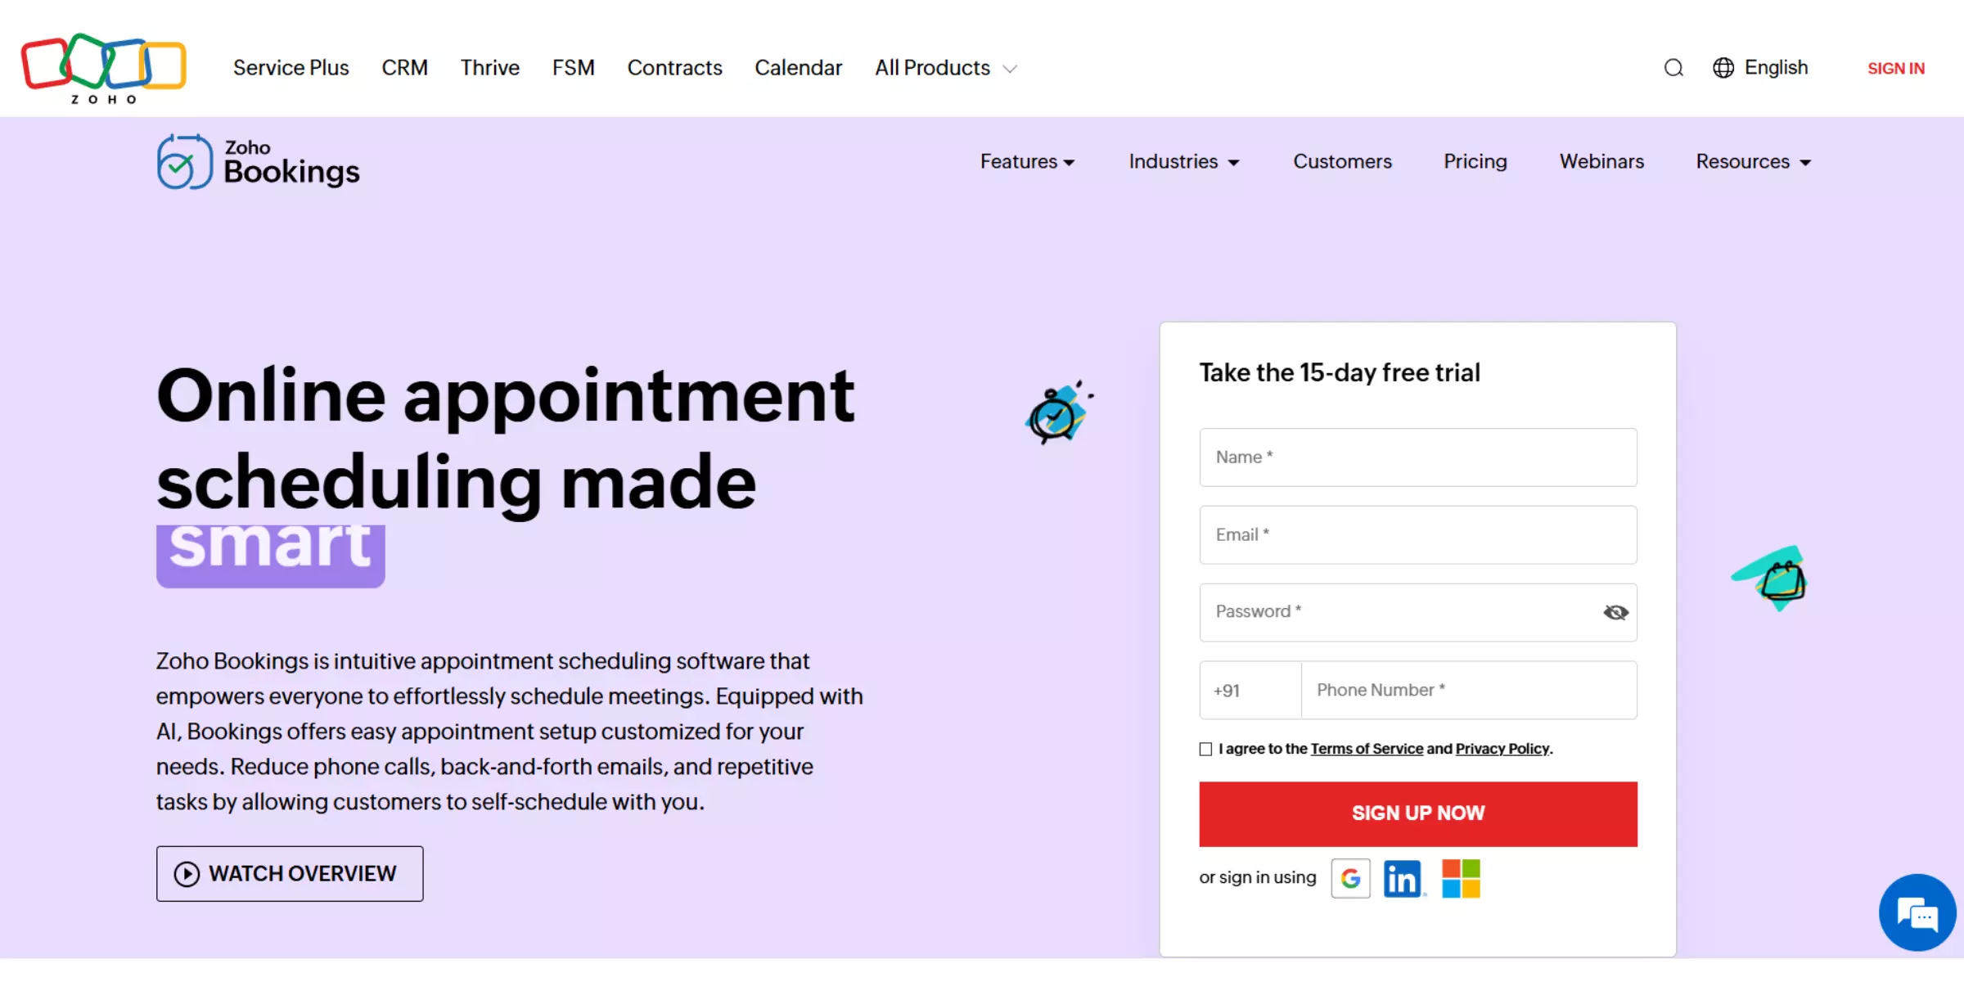Select CRM in the top navigation

[404, 68]
